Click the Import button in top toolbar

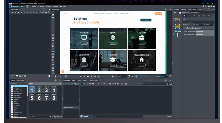(33, 6)
